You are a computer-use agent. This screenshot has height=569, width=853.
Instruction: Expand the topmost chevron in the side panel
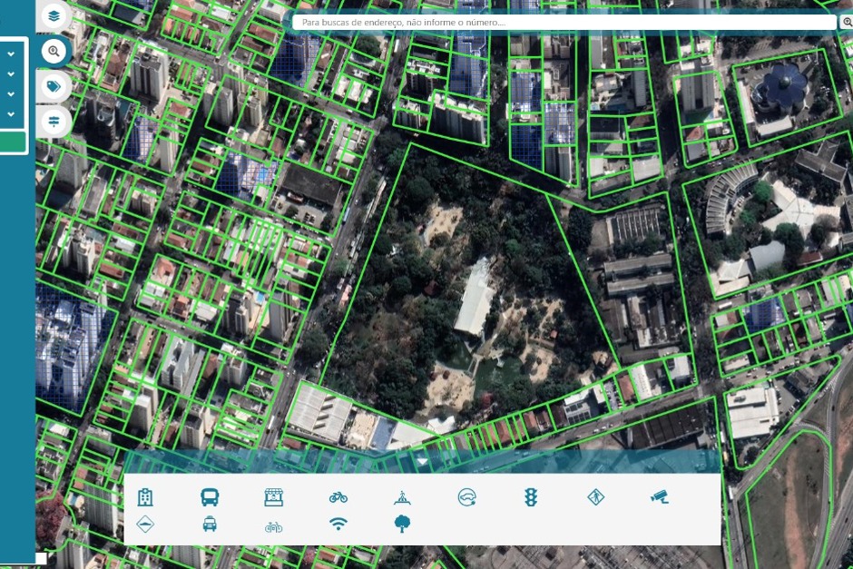click(x=11, y=54)
